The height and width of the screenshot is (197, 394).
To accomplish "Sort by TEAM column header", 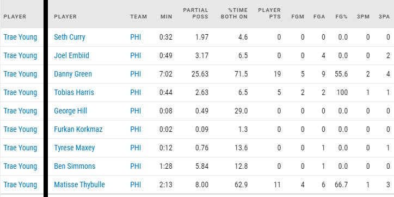I will 138,17.
